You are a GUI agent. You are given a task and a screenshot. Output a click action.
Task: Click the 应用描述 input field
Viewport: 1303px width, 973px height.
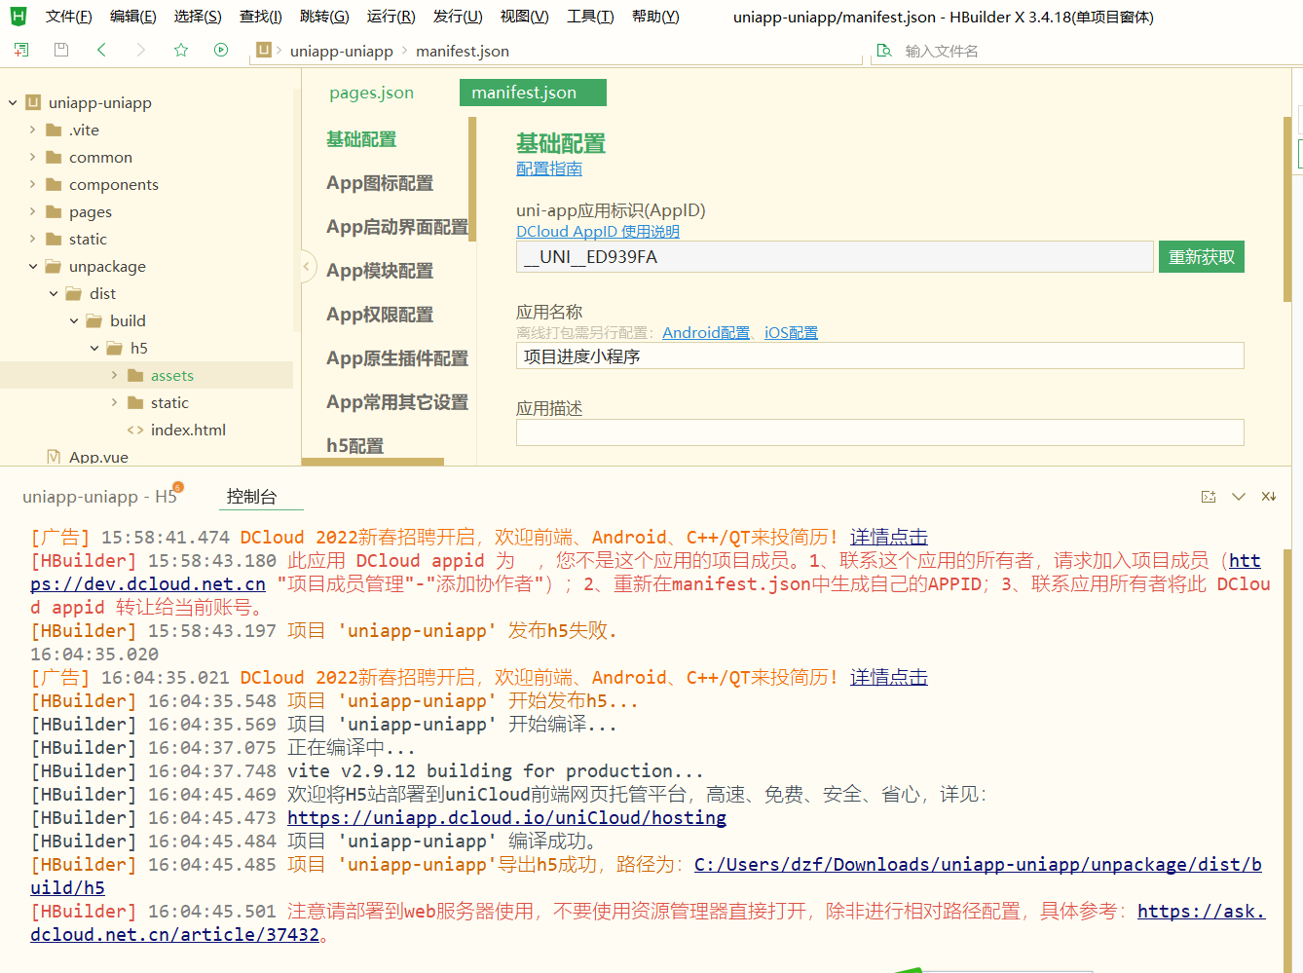(x=880, y=432)
